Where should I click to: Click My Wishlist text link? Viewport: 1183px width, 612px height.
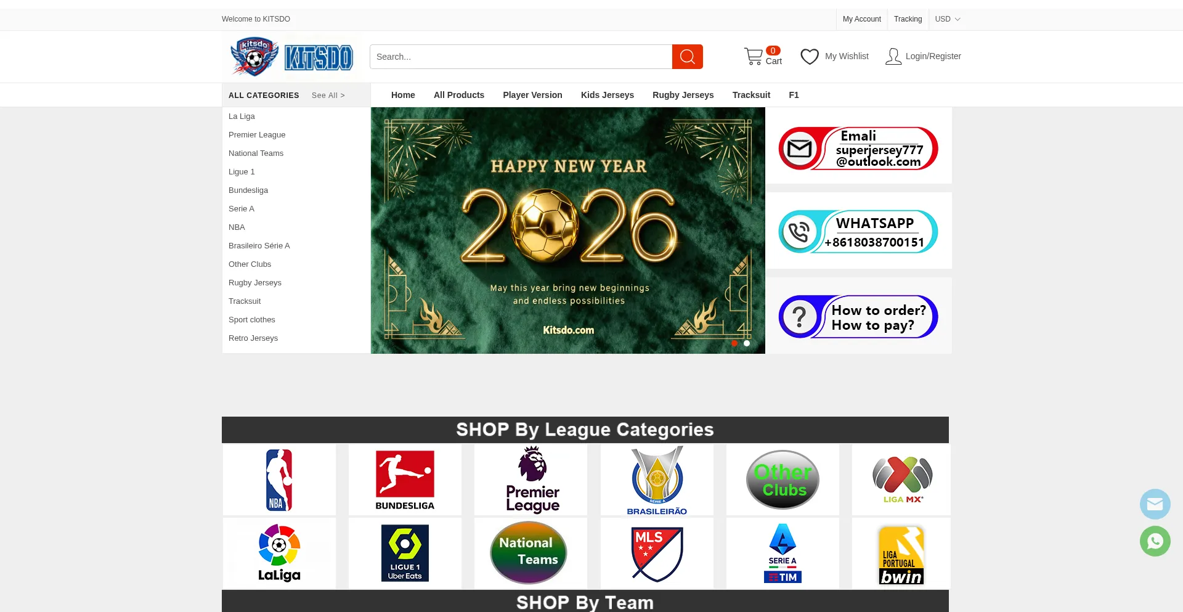pyautogui.click(x=847, y=56)
